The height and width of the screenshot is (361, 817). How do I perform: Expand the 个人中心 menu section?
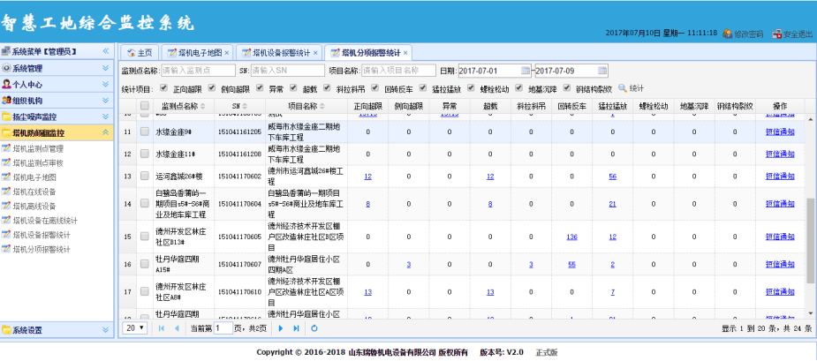tap(57, 85)
